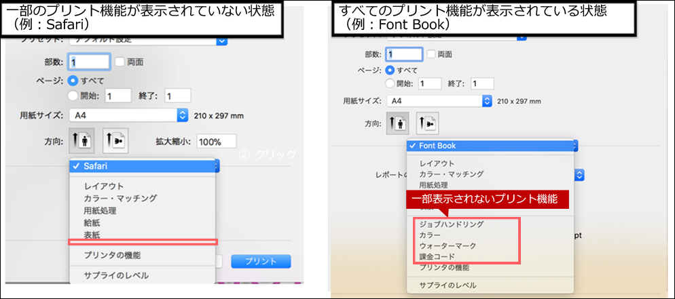Open 用紙サイズ A4 dropdown in Safari dialog
Viewport: 675px width, 299px height.
coord(128,115)
